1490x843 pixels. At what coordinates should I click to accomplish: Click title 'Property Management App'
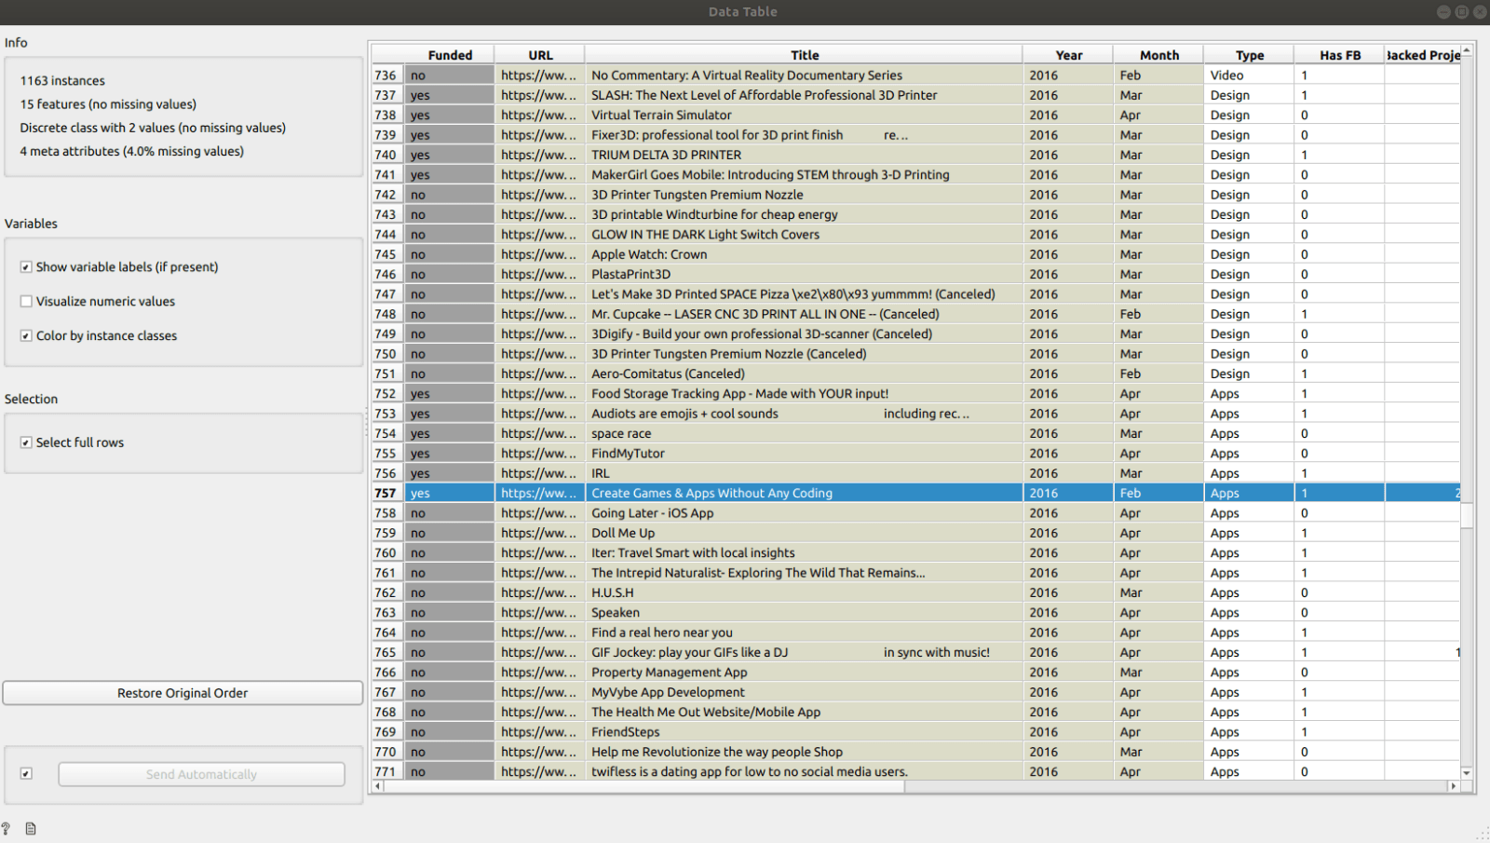pyautogui.click(x=669, y=673)
